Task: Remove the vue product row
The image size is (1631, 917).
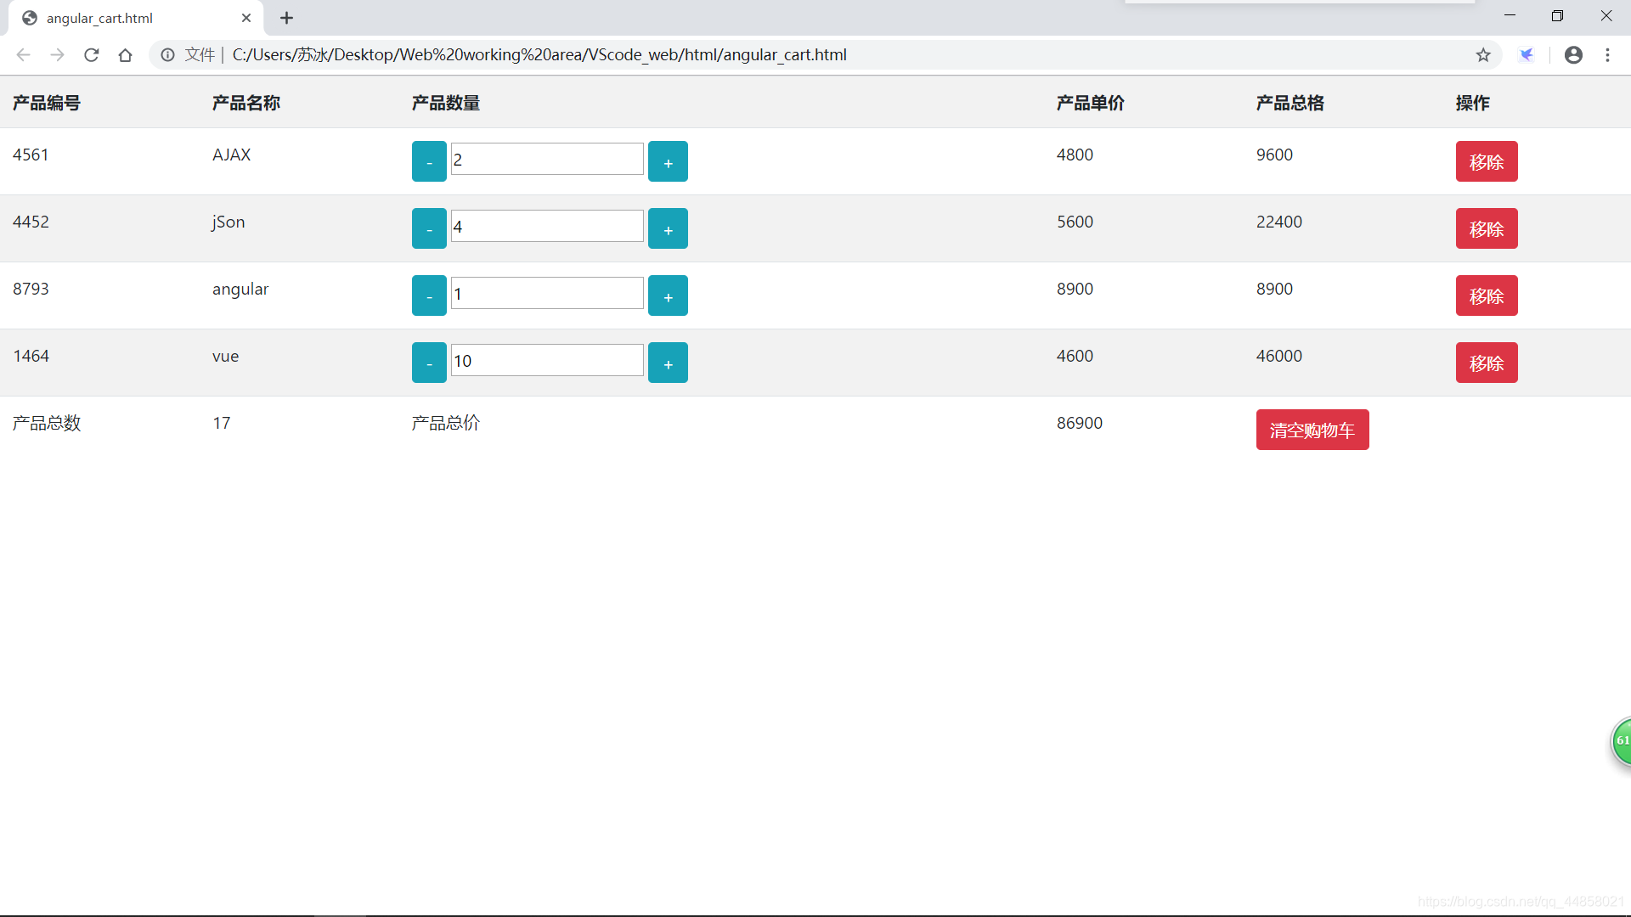Action: [x=1487, y=363]
